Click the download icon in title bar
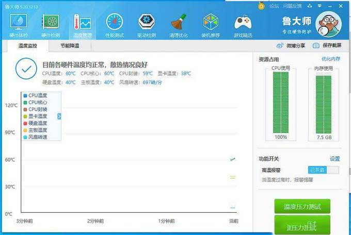This screenshot has height=235, width=351. [310, 6]
